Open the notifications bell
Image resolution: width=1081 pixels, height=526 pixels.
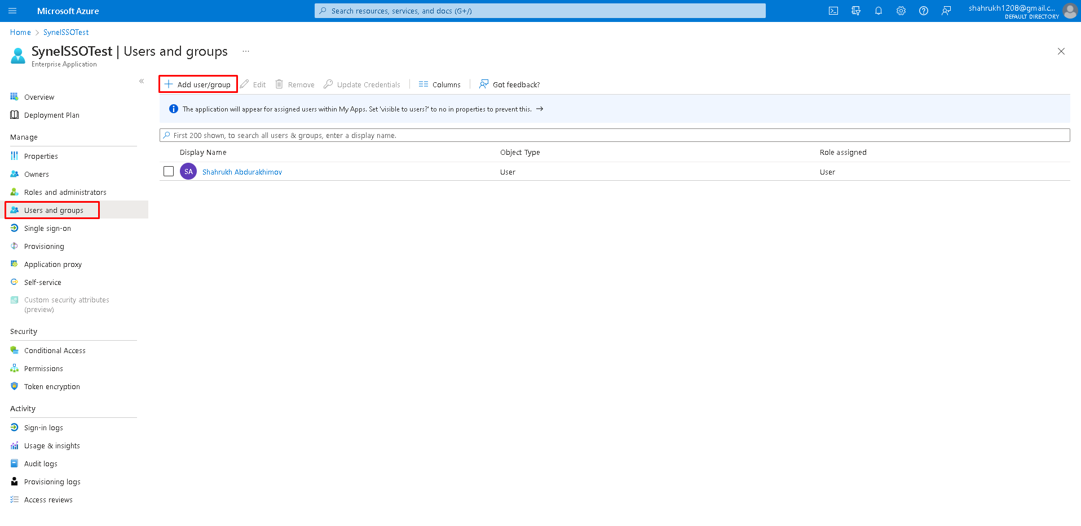(x=879, y=11)
